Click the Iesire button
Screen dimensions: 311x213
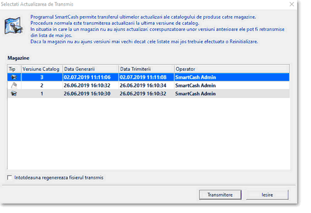(267, 195)
